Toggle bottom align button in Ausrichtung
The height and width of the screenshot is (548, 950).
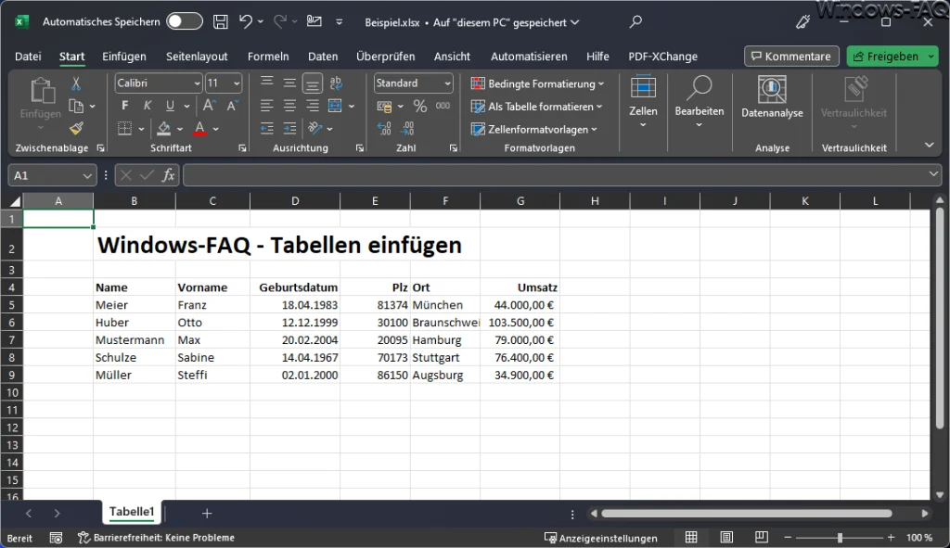coord(312,83)
